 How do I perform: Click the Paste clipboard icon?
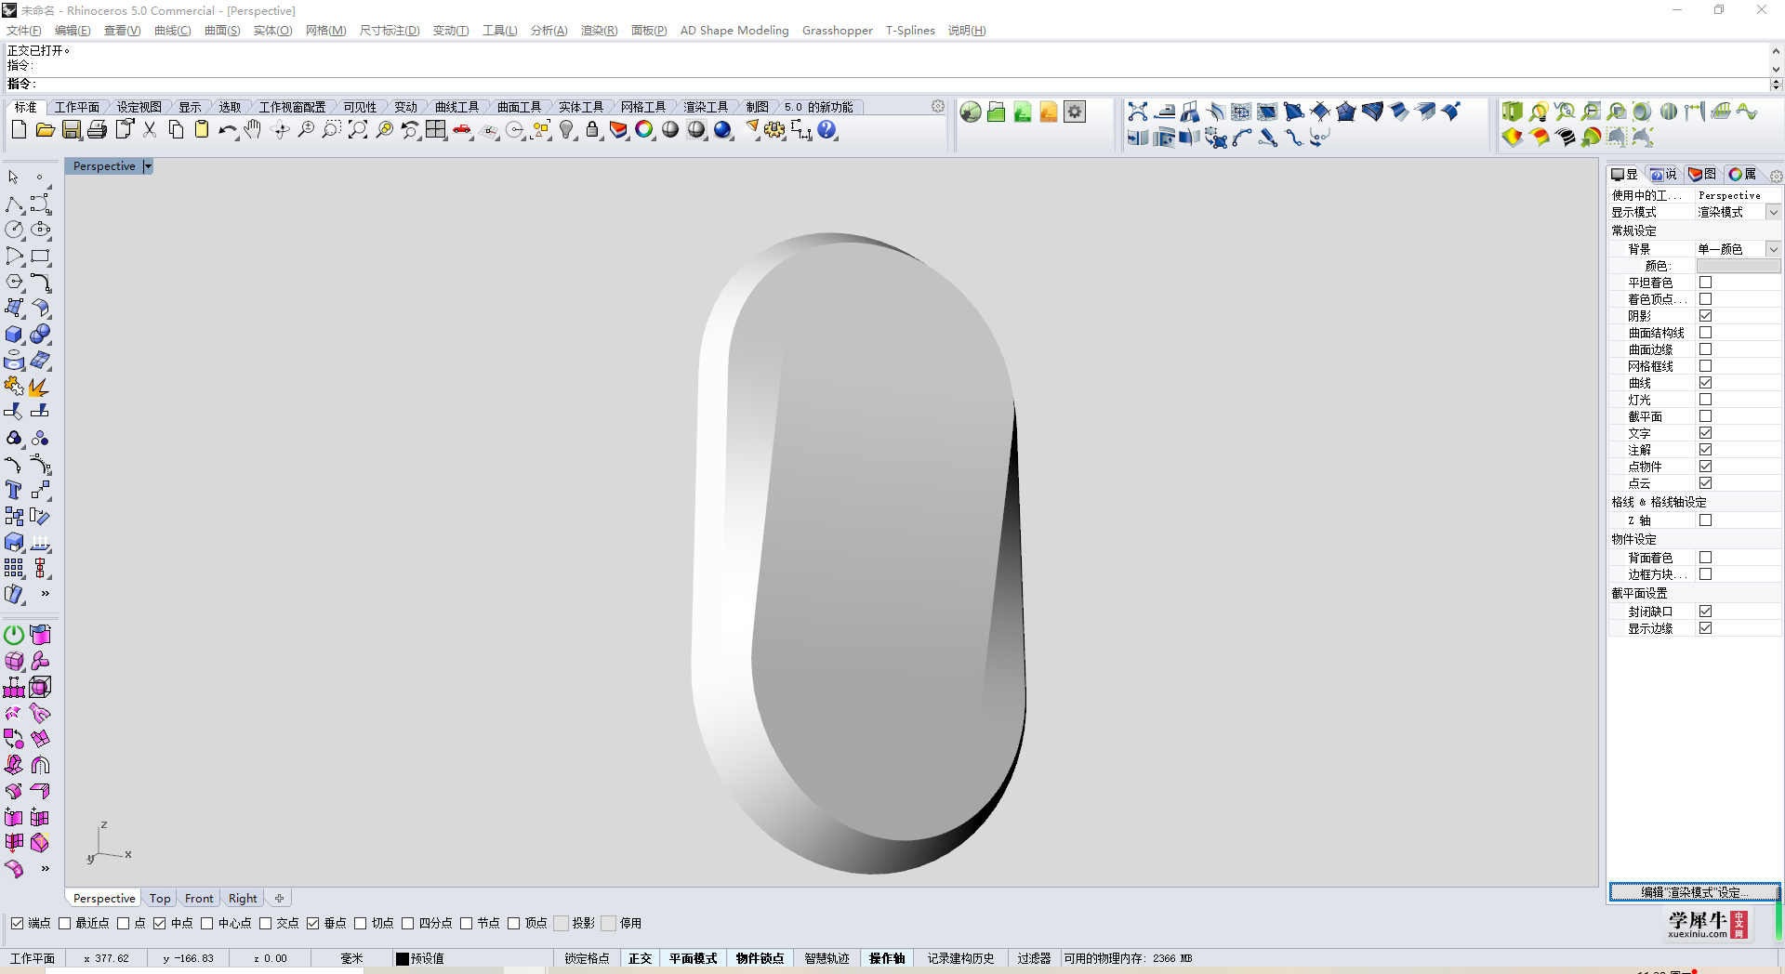[x=202, y=130]
